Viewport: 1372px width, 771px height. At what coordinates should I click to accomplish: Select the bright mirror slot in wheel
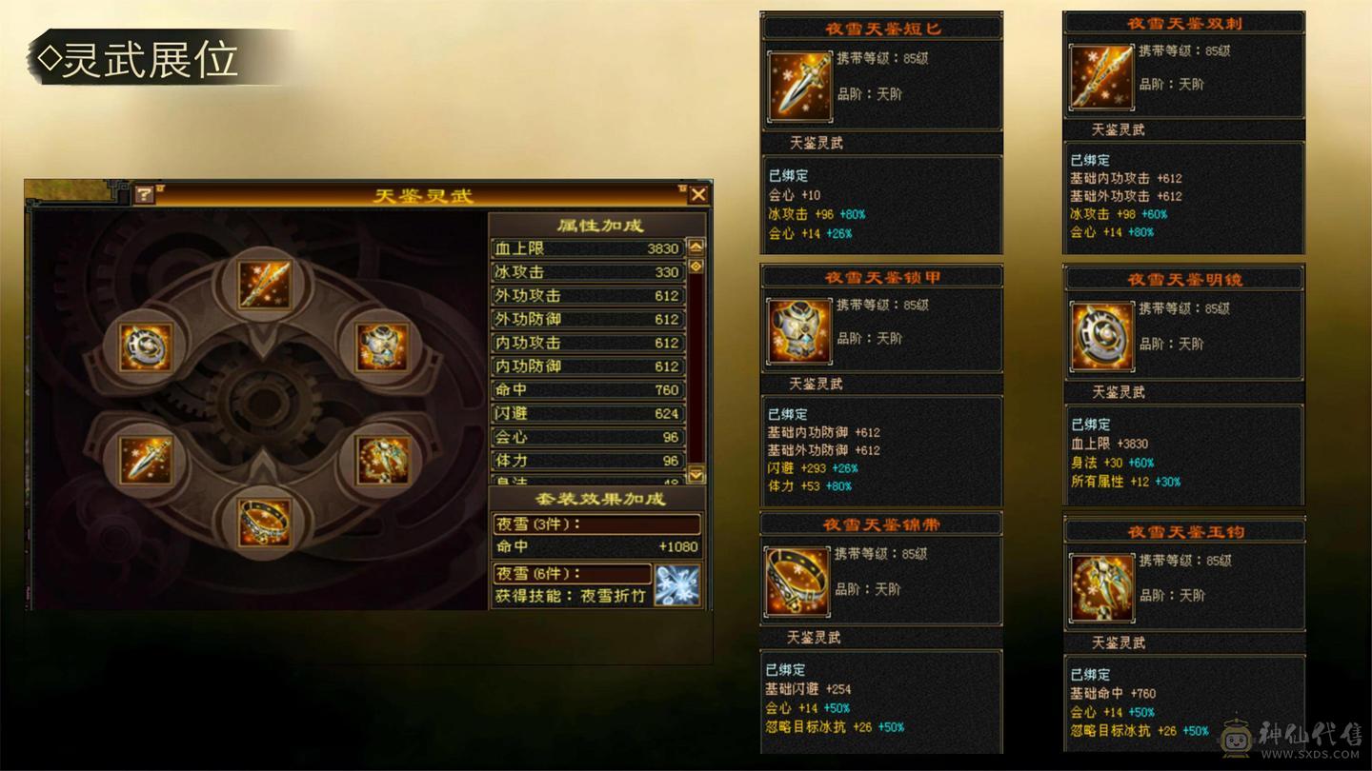[146, 346]
